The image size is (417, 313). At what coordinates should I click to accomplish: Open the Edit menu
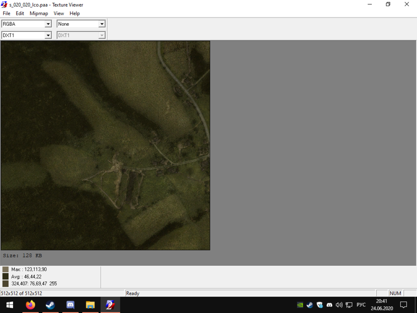(20, 13)
